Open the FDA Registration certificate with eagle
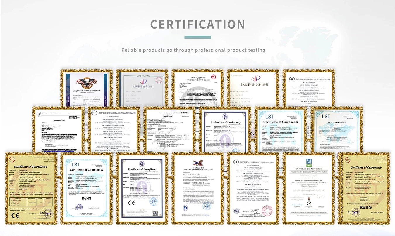Image resolution: width=395 pixels, height=236 pixels. point(87,88)
